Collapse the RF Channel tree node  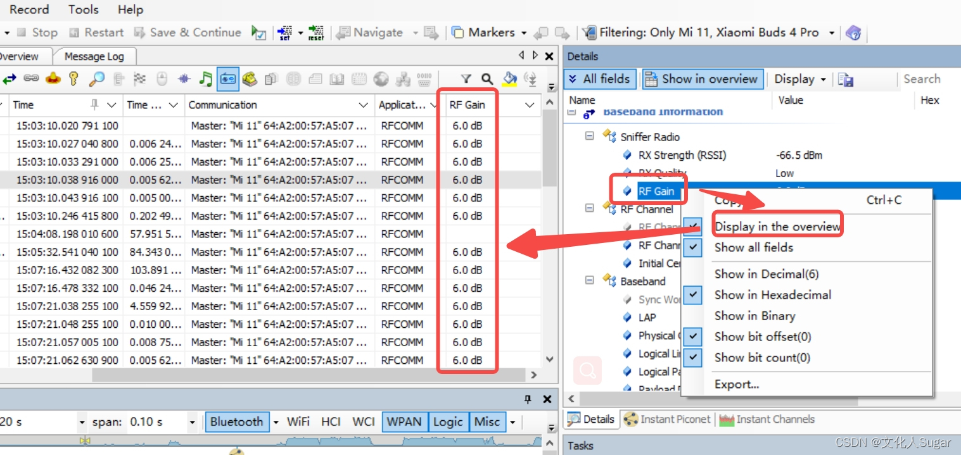click(590, 207)
